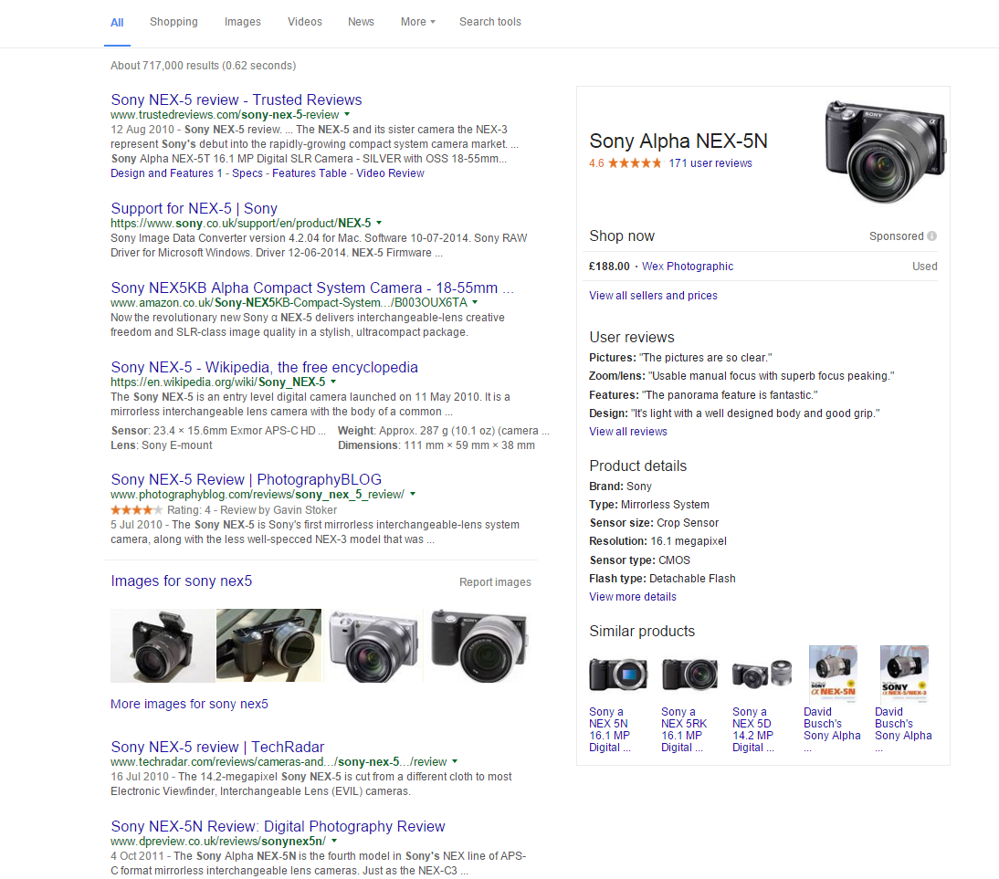
Task: Click the Sony Alpha NEX-5N panel title
Action: coord(678,141)
